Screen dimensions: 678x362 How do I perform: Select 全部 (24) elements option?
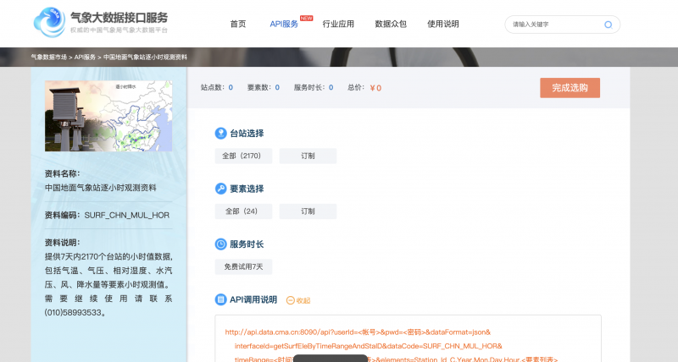(243, 211)
